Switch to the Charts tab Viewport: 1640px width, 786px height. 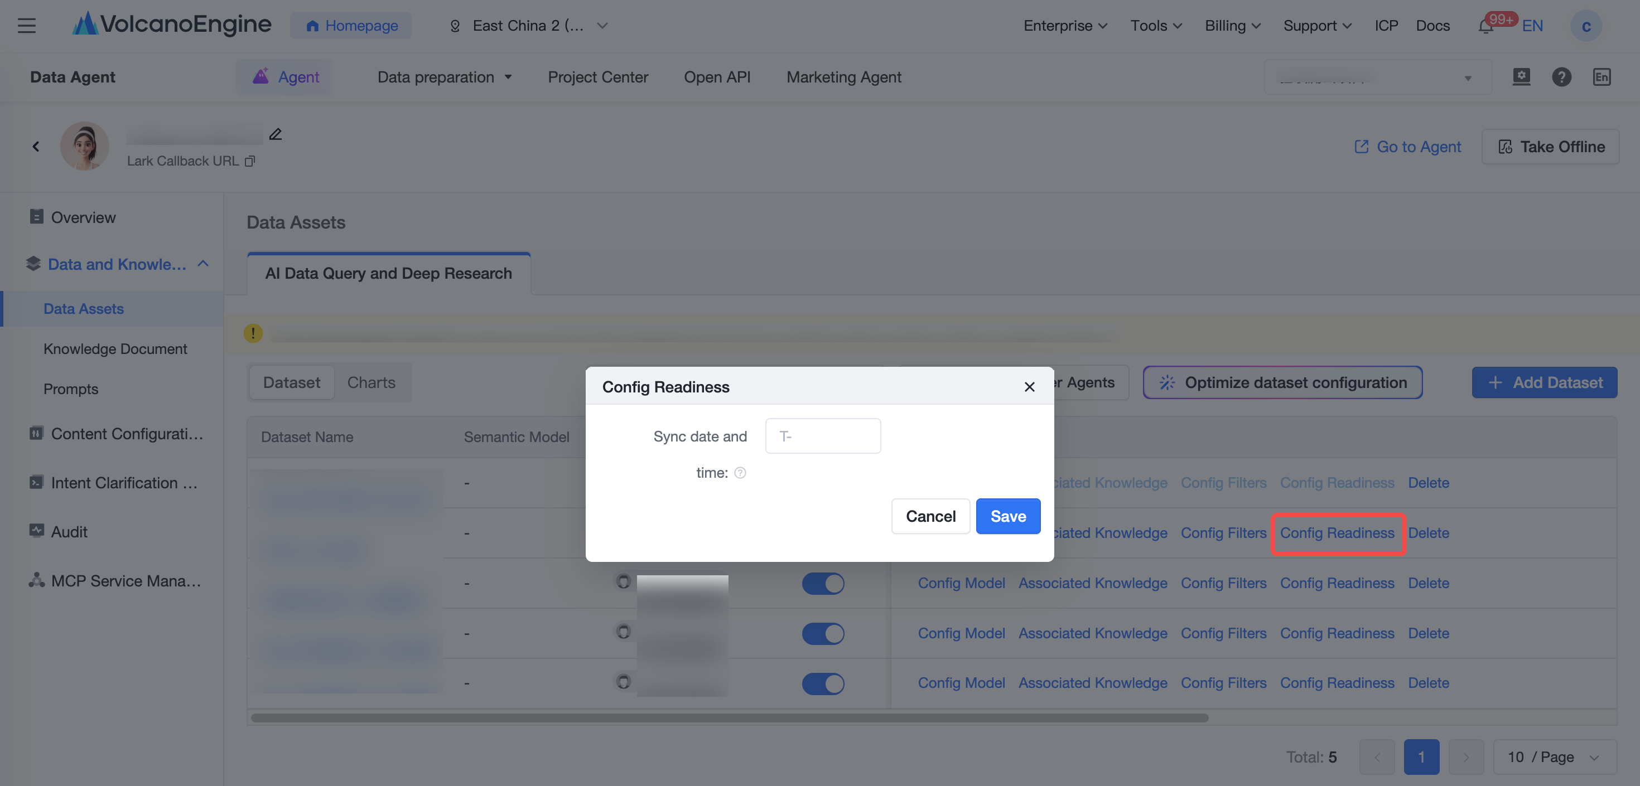coord(371,382)
